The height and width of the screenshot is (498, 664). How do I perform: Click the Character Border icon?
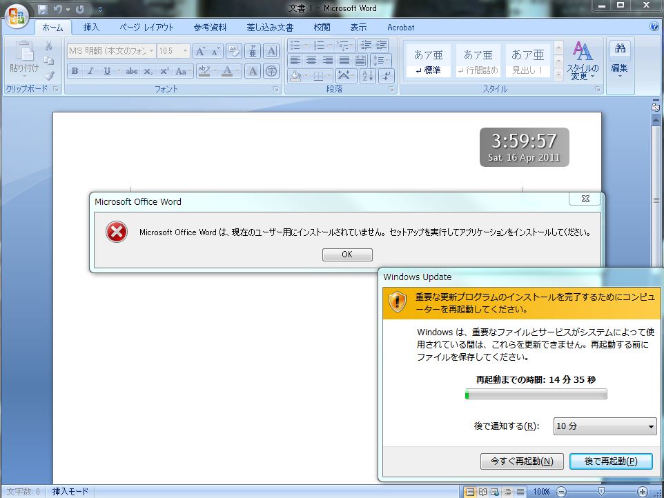(271, 51)
